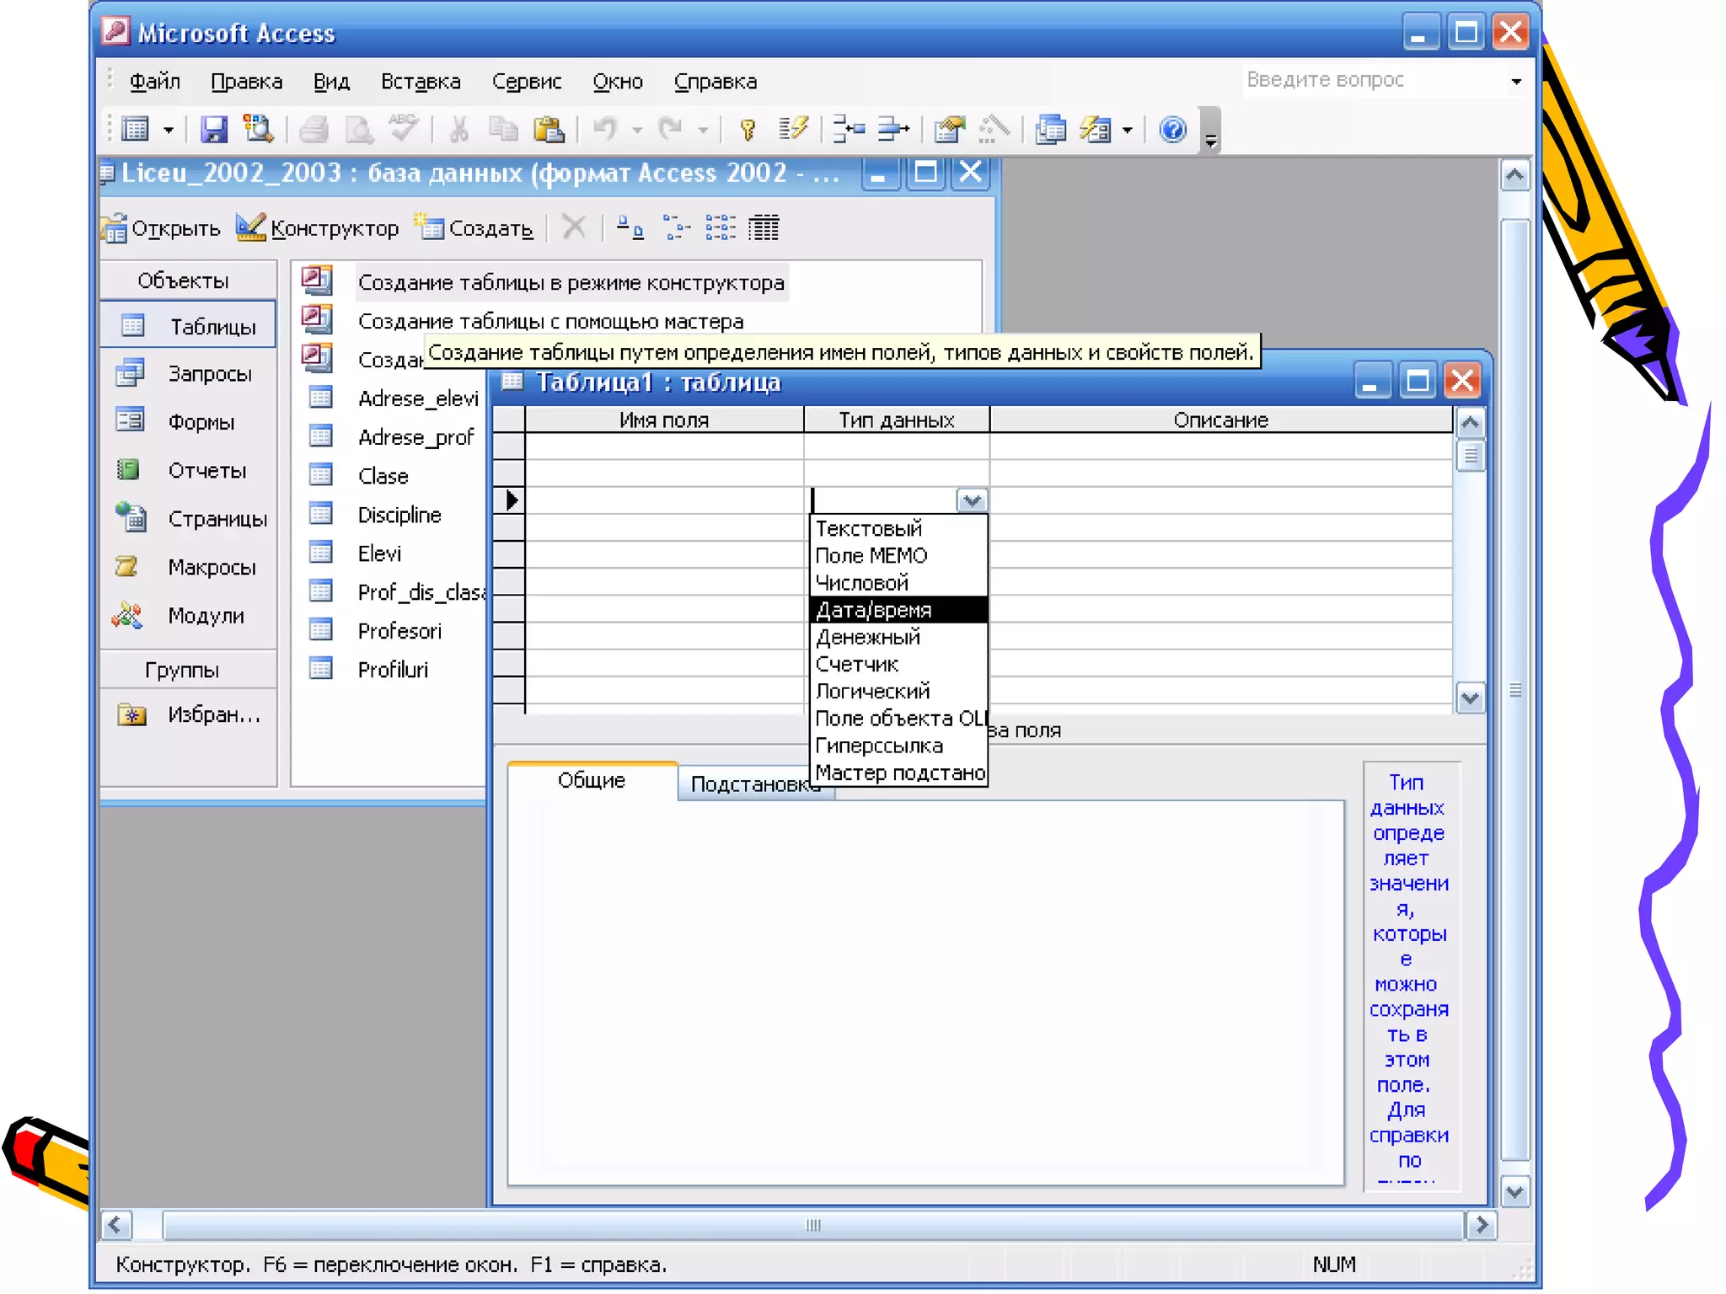Expand the New Object toolbar dropdown arrow
Screen dimensions: 1726x1294
click(1127, 131)
